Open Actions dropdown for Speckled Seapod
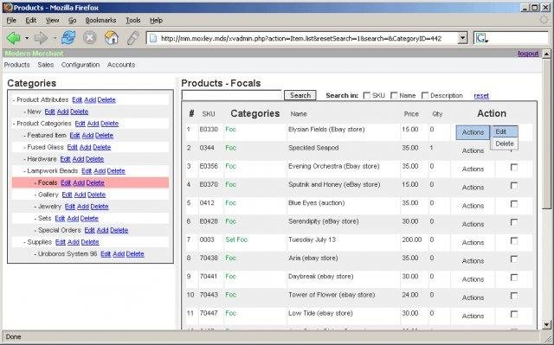This screenshot has height=345, width=554. pos(473,150)
